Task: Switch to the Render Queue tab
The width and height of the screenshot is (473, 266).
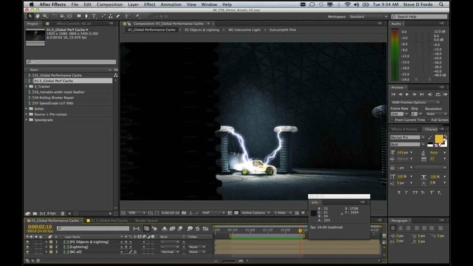Action: coord(146,221)
